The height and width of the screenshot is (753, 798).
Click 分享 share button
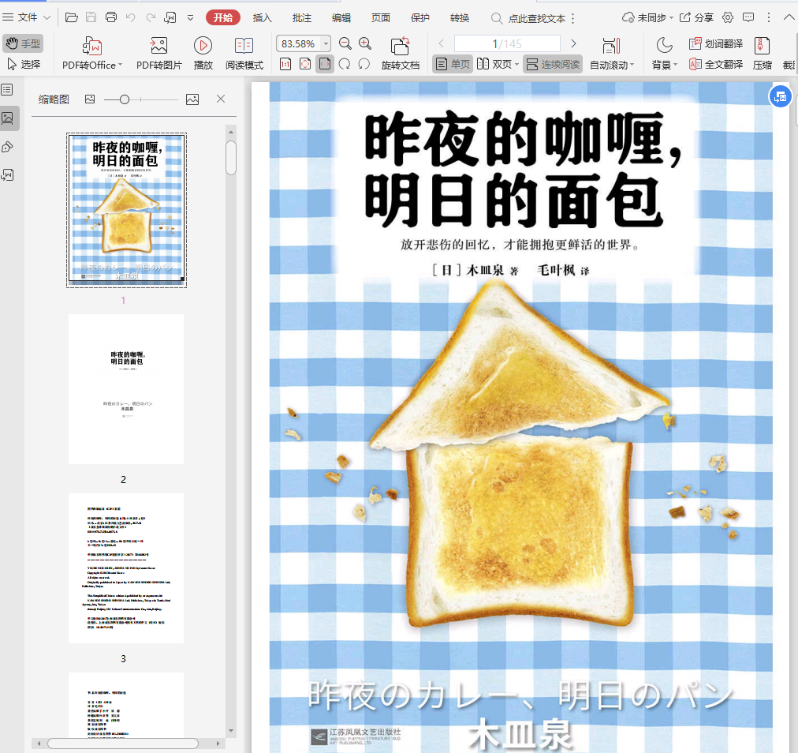point(696,18)
